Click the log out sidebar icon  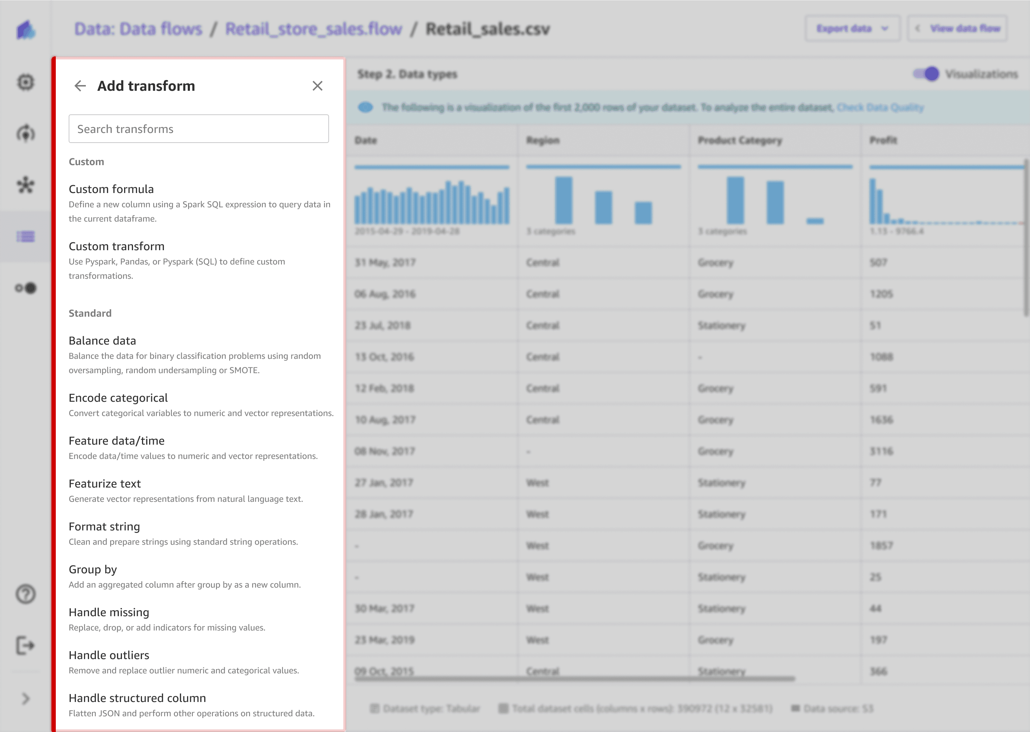[26, 646]
